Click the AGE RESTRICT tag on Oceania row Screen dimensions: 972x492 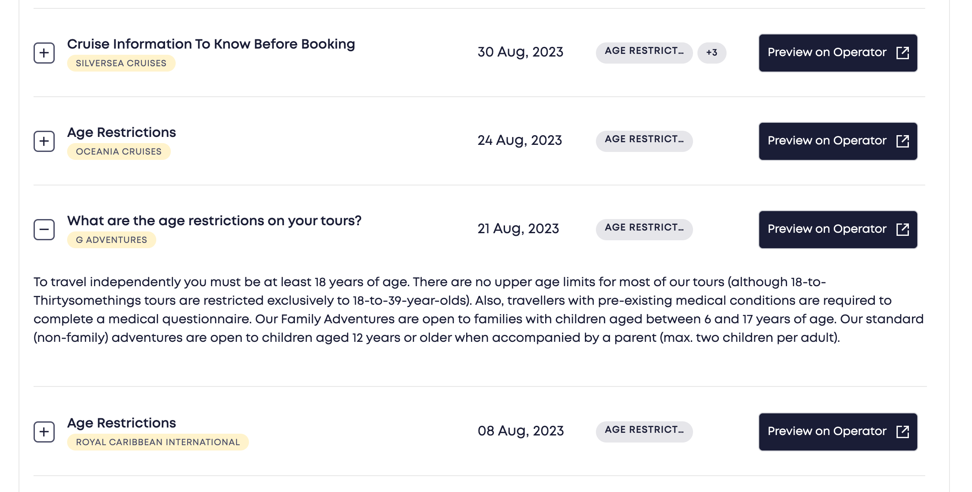644,141
